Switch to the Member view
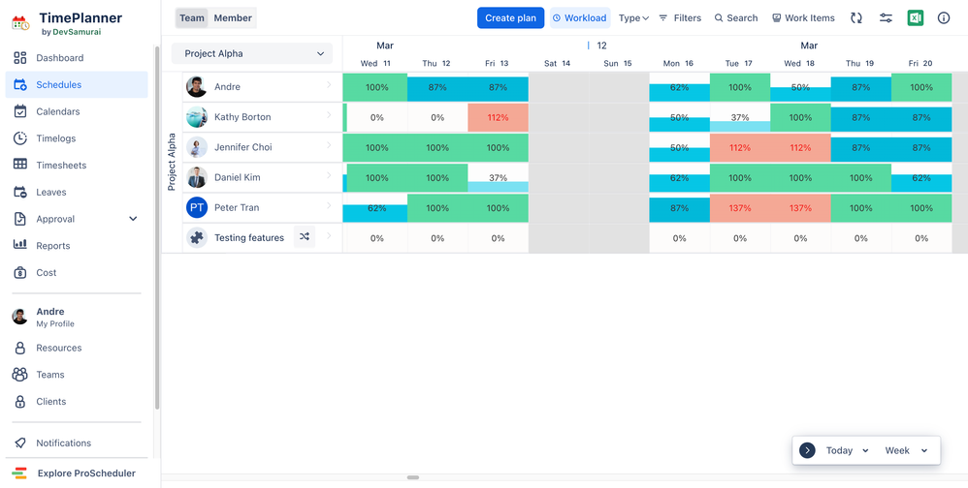The height and width of the screenshot is (488, 968). [x=233, y=17]
